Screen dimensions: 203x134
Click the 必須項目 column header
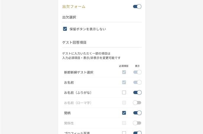(x=124, y=66)
